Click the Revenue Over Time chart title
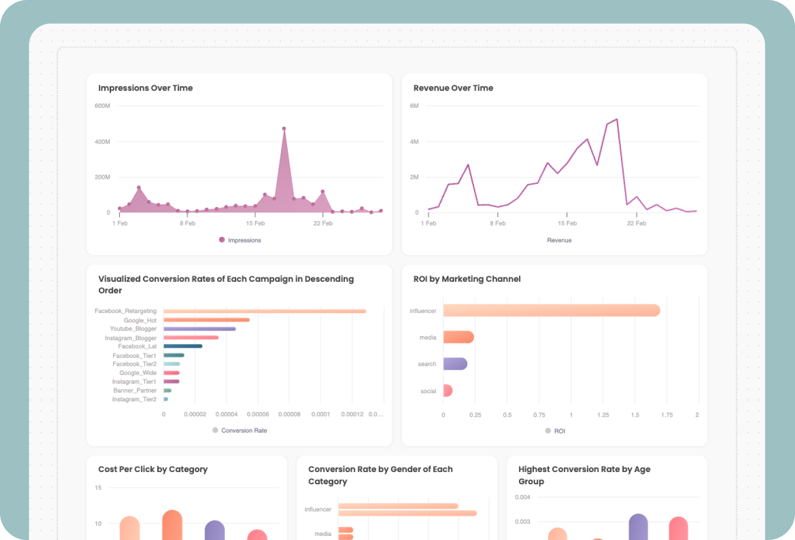The height and width of the screenshot is (540, 795). [x=453, y=88]
